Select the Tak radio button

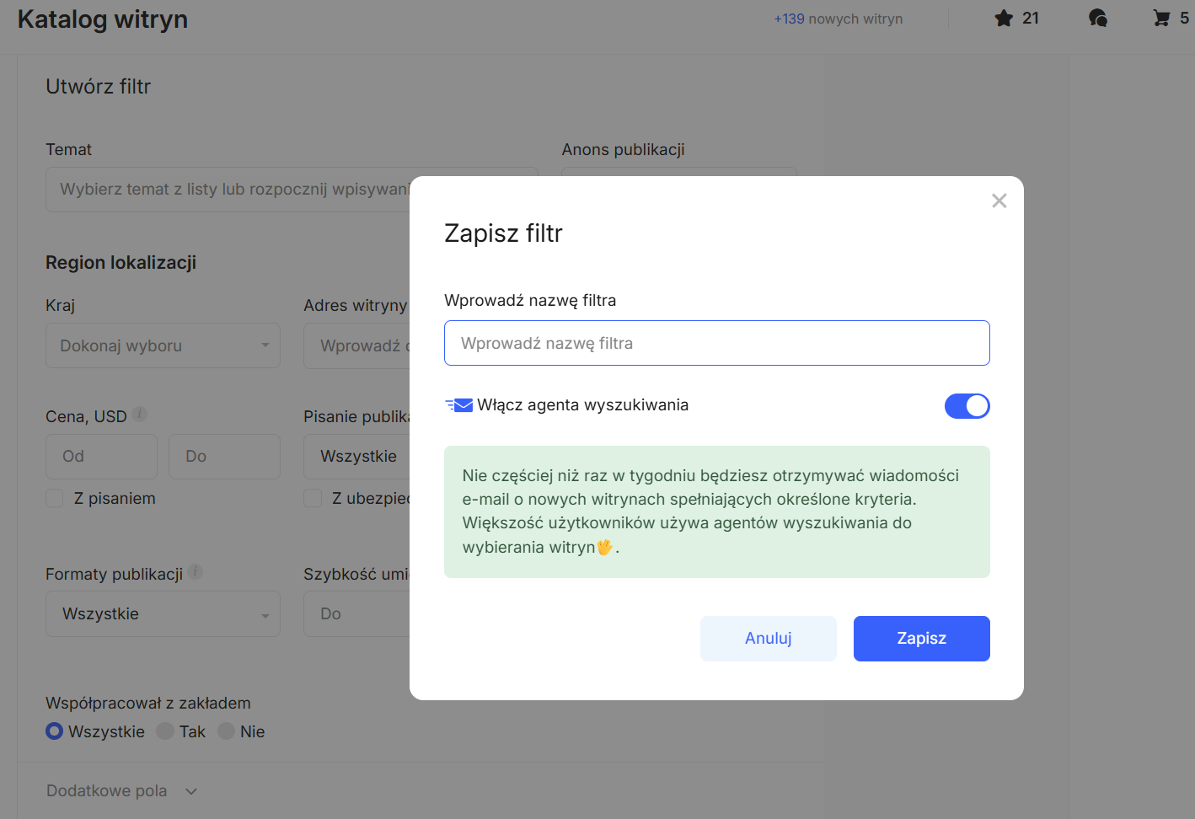pos(166,731)
